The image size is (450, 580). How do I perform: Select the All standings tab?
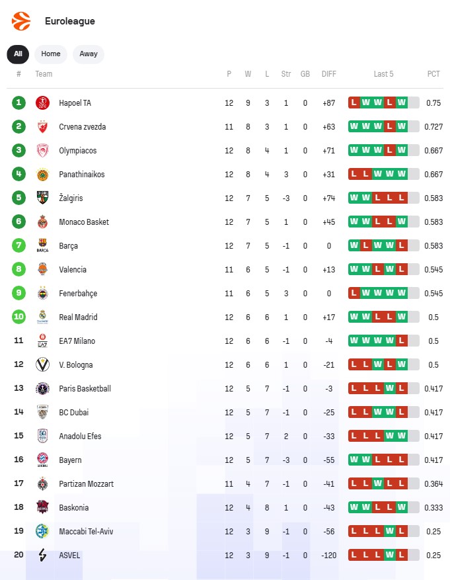[x=18, y=54]
